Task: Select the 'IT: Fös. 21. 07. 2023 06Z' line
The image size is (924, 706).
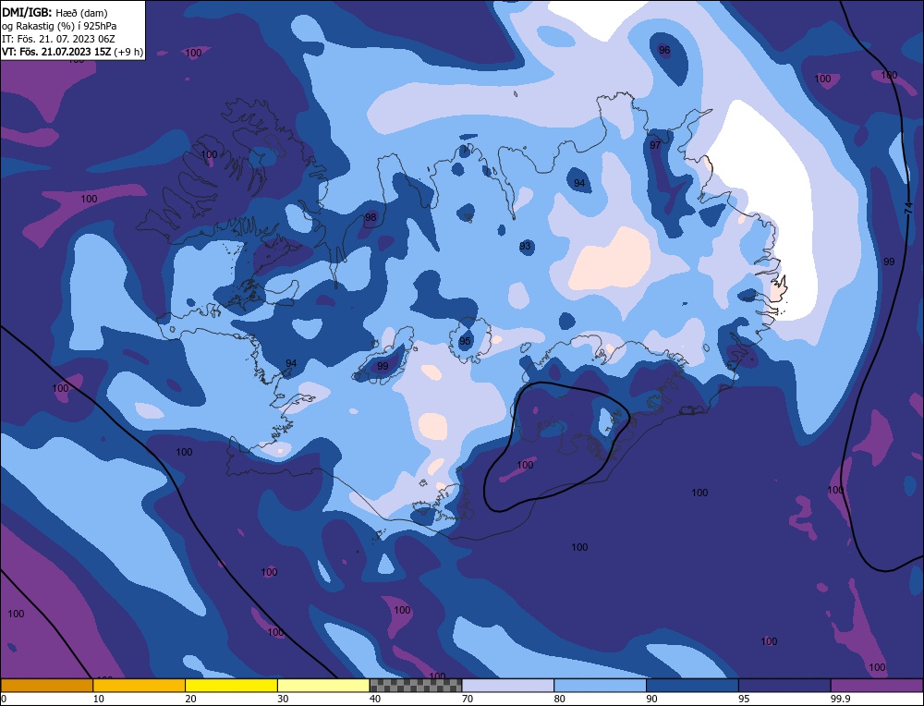Action: click(x=58, y=38)
